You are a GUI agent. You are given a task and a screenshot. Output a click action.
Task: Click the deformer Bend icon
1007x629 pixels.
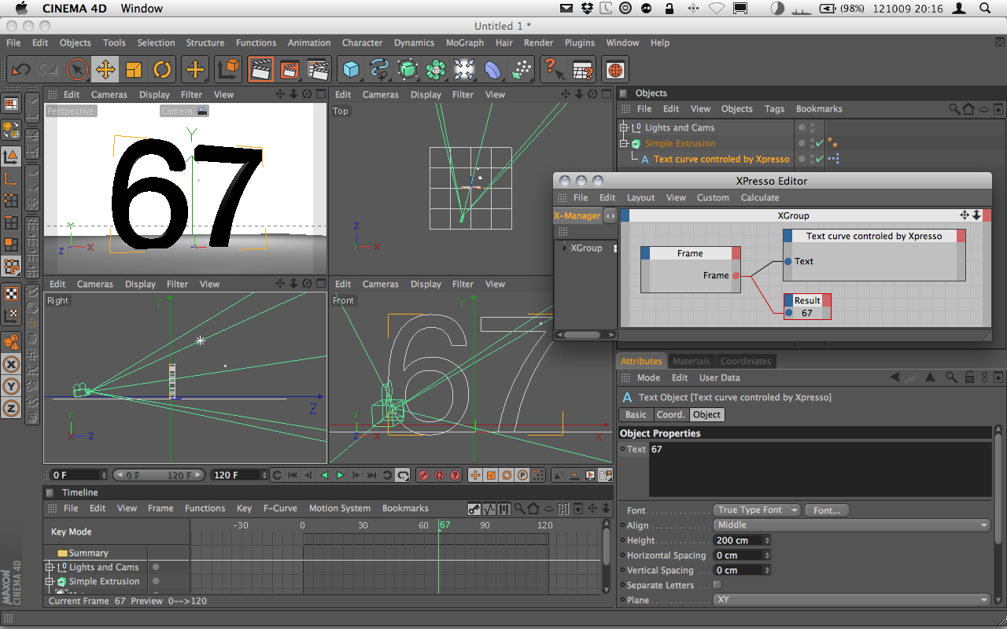pyautogui.click(x=492, y=69)
